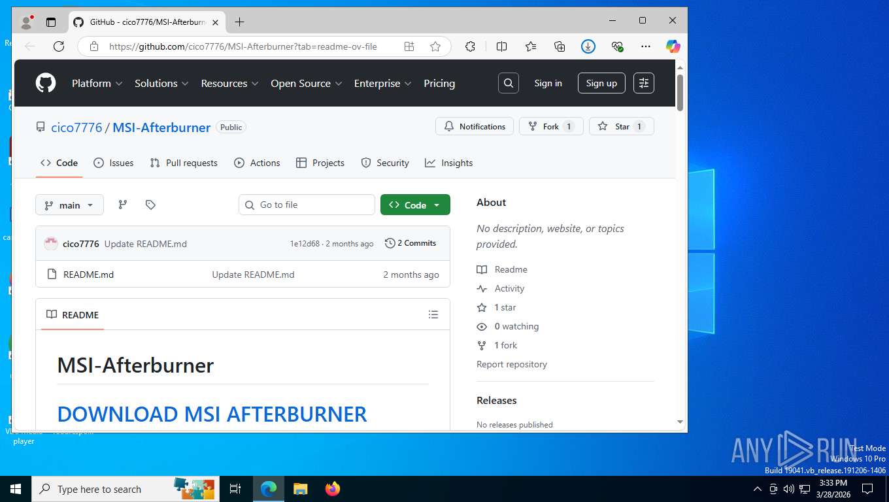Open README outline list icon
Viewport: 889px width, 502px height.
(433, 314)
